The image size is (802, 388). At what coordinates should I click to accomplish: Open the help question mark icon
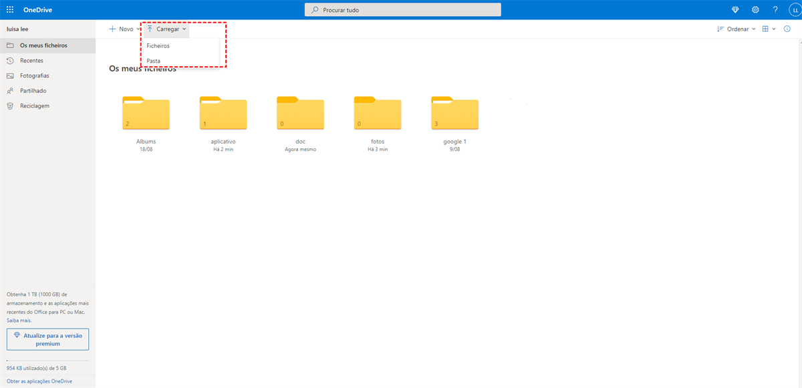tap(775, 10)
